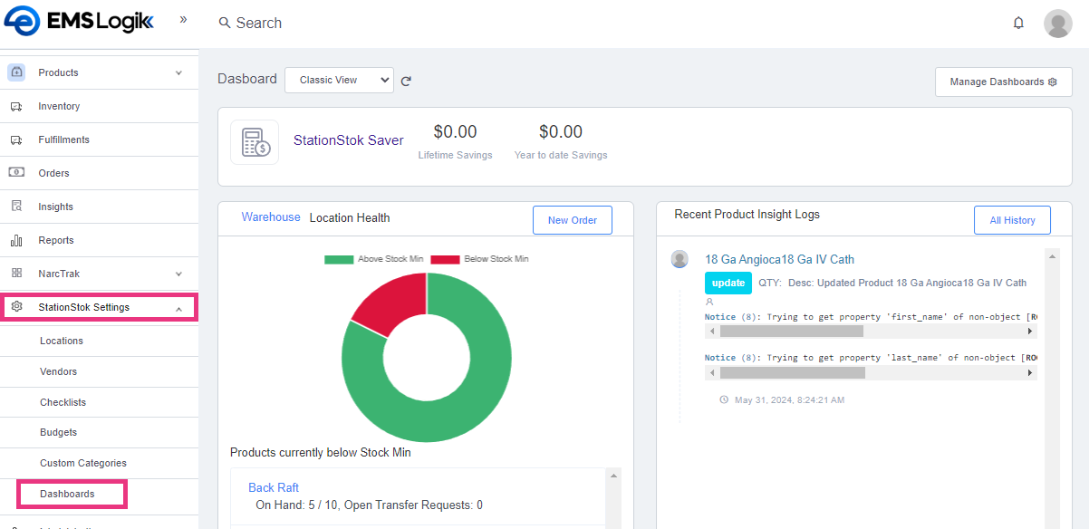Click the Fulfillments truck icon
The width and height of the screenshot is (1089, 529).
[16, 139]
